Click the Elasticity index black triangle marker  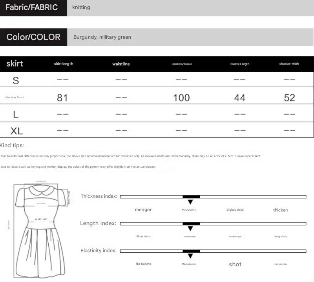190,256
